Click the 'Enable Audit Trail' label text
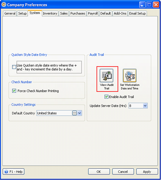Screen dimensions: 161x180 [x=121, y=97]
